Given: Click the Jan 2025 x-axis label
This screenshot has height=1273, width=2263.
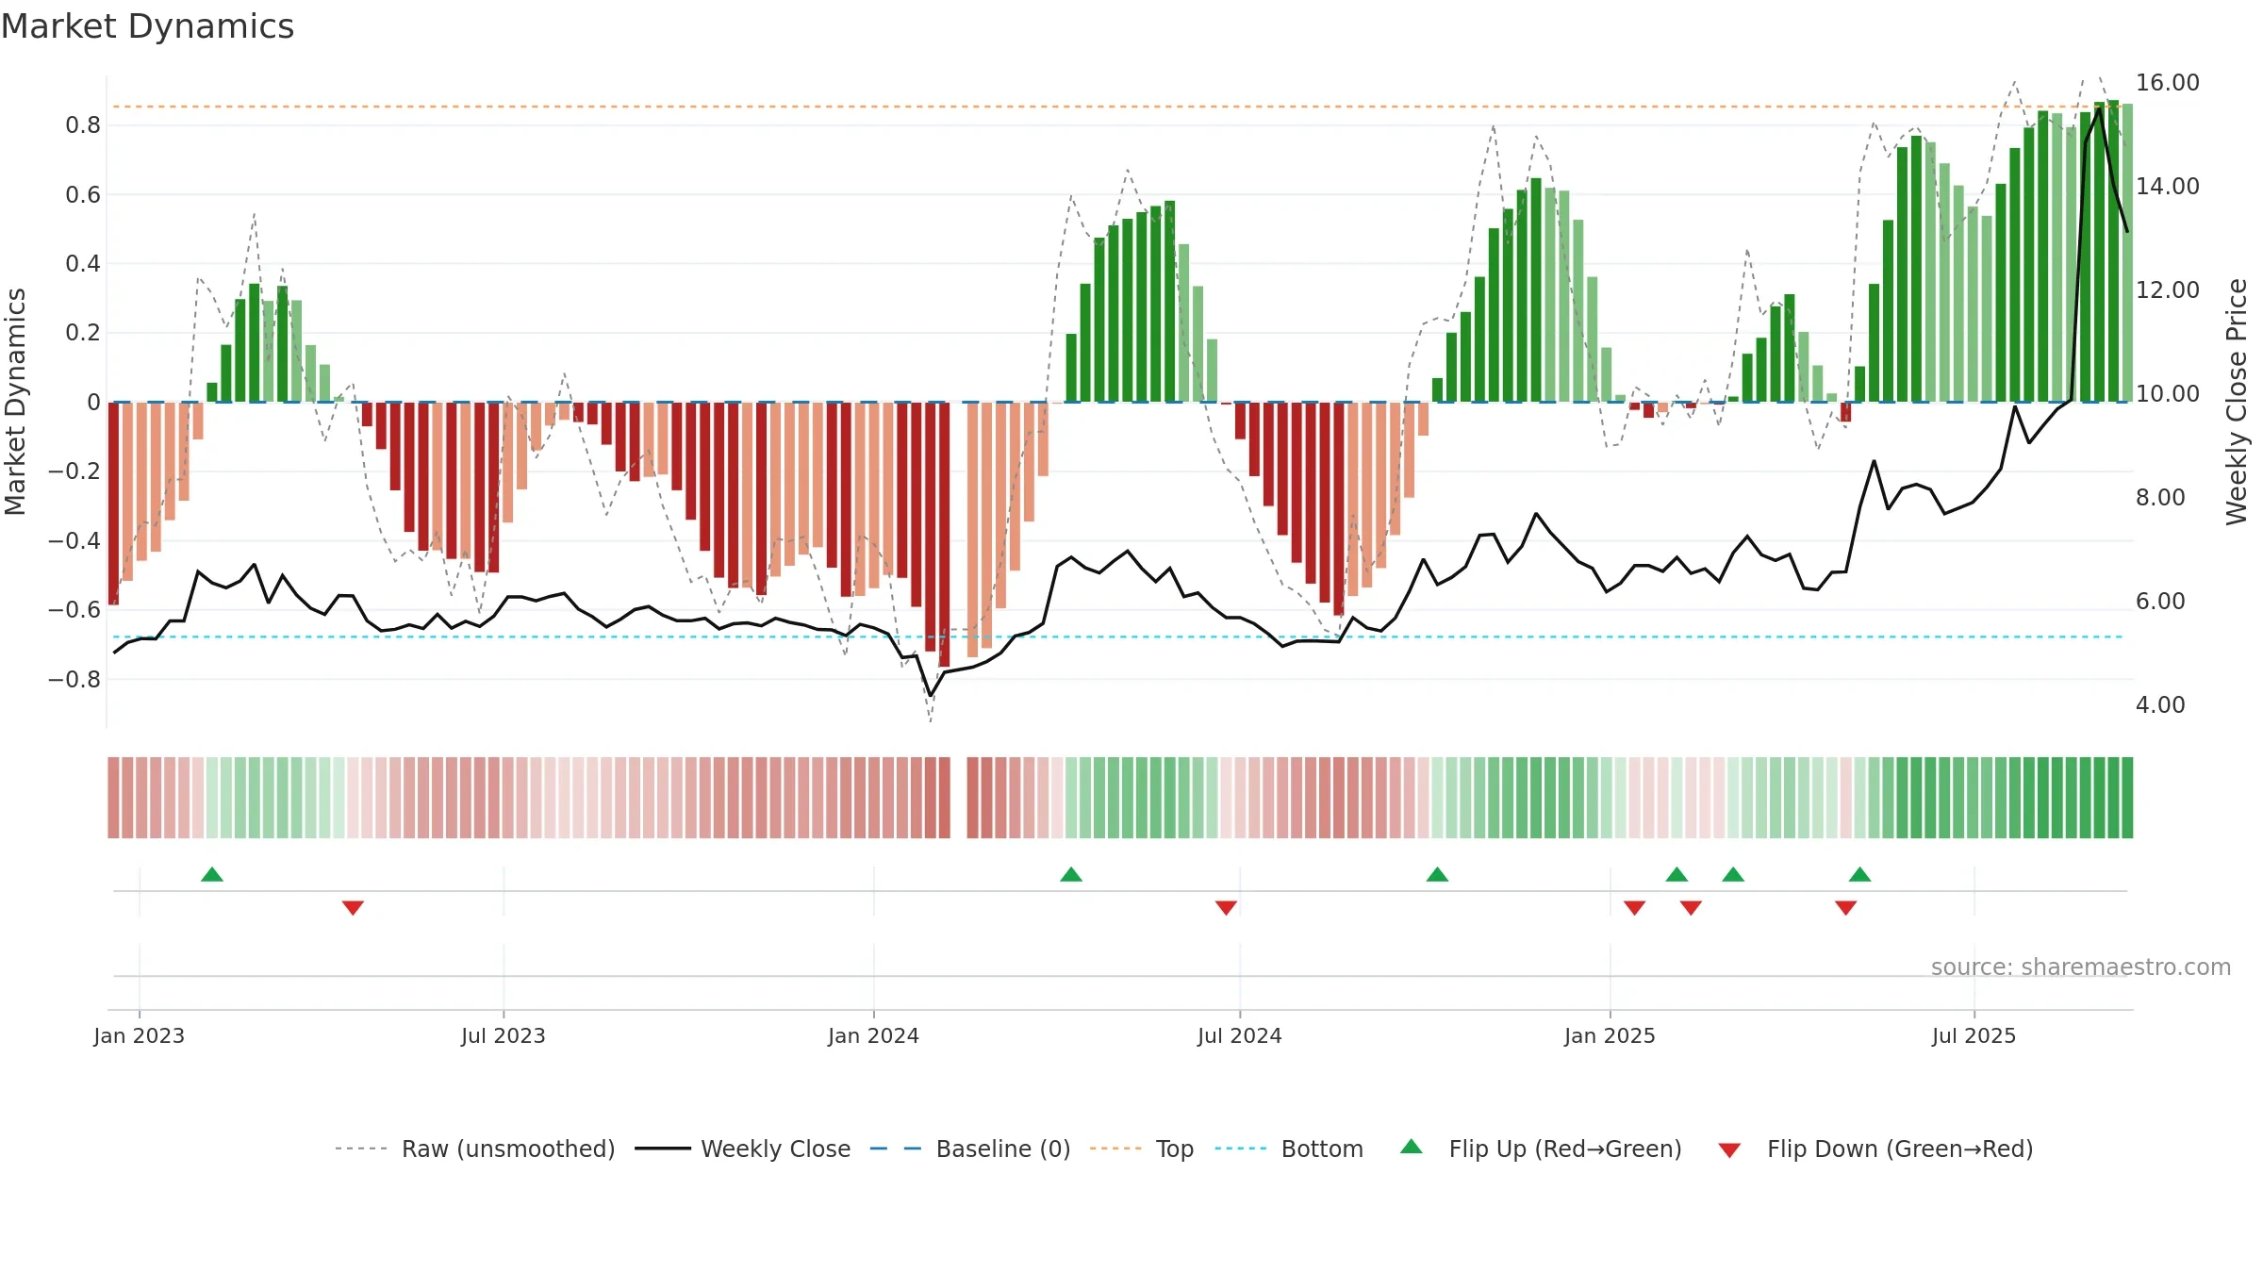Looking at the screenshot, I should click(1611, 1035).
